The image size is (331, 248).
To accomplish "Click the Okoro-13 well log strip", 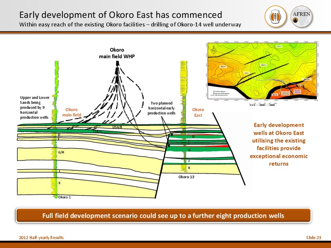I will point(184,116).
